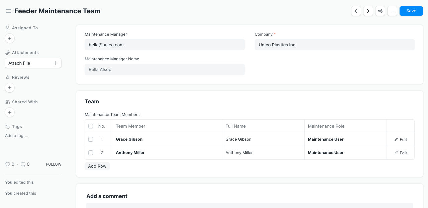Open the Company field dropdown
428x208 pixels.
coord(334,45)
